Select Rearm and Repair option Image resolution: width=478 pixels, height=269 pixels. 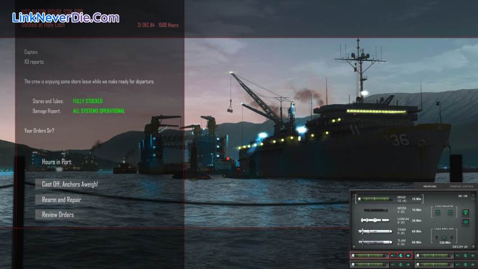pyautogui.click(x=61, y=199)
